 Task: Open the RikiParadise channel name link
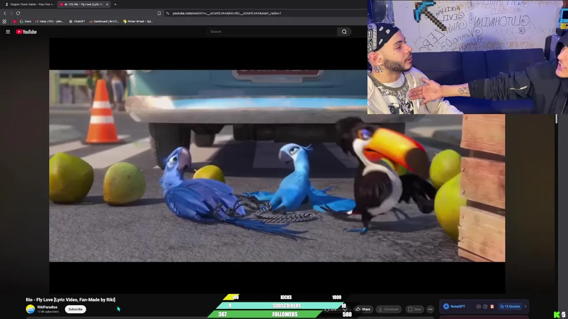[x=47, y=307]
